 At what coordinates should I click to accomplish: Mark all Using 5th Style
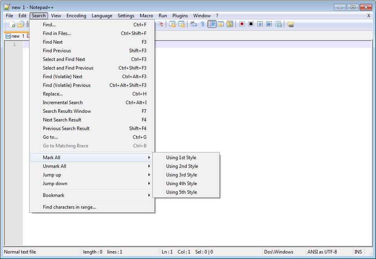pos(186,192)
